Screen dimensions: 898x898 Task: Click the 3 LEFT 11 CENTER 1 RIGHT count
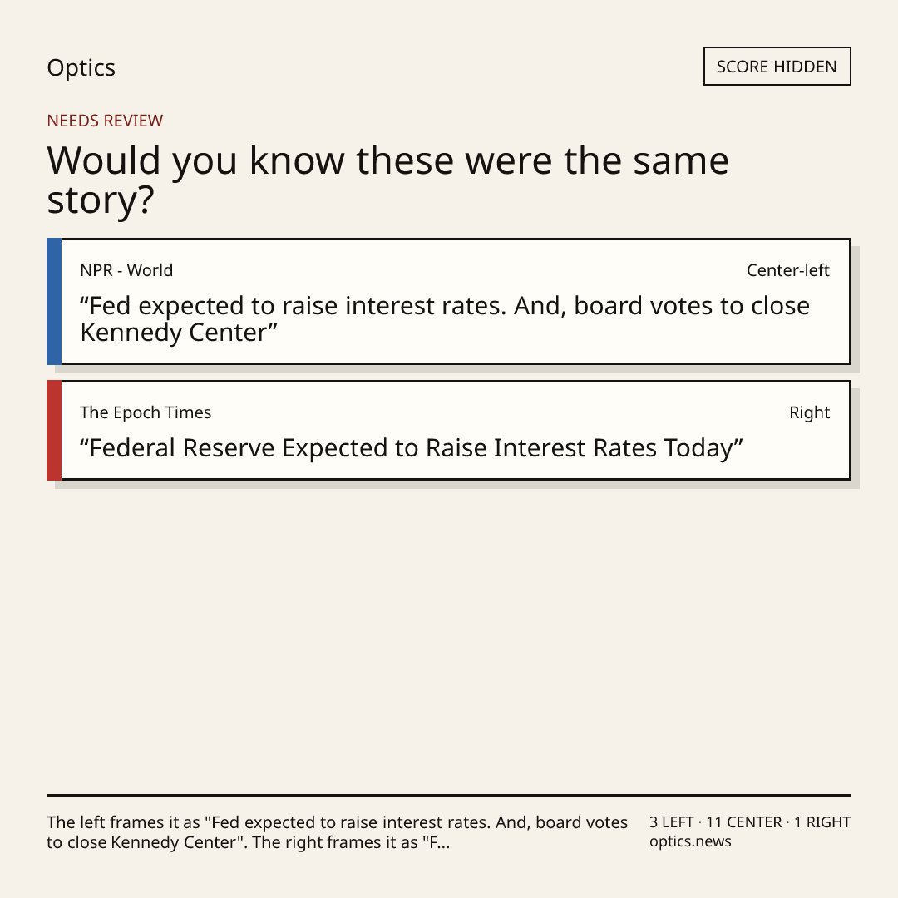click(x=750, y=822)
